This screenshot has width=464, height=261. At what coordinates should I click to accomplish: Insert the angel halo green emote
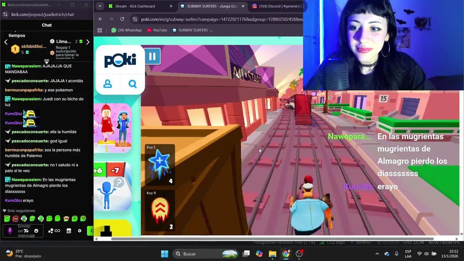click(7, 218)
